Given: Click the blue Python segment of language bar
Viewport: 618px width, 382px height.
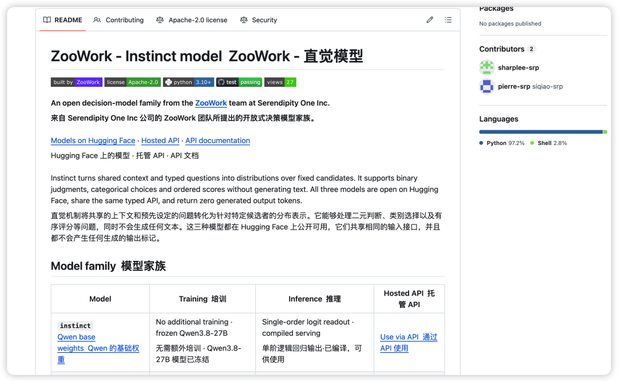Looking at the screenshot, I should pos(541,132).
